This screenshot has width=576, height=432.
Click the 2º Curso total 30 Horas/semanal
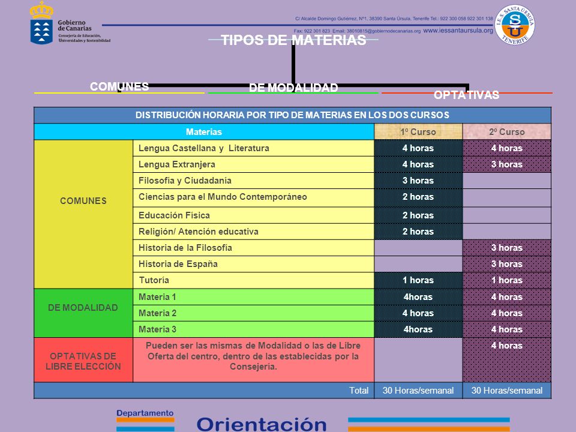[x=507, y=391]
